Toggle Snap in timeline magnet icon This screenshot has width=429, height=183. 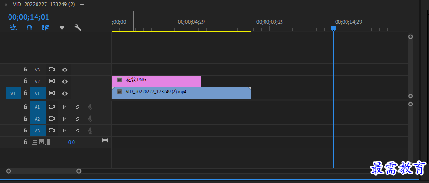pos(29,27)
